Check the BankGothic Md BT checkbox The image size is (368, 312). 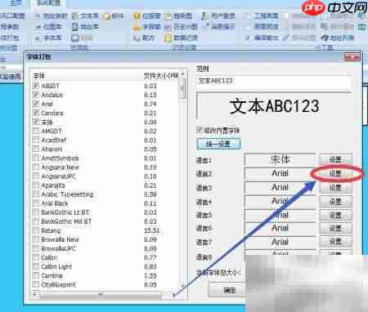click(x=36, y=221)
